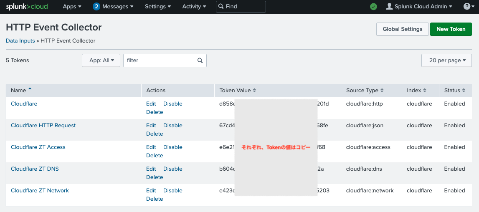Expand the 20 per page dropdown
Image resolution: width=479 pixels, height=212 pixels.
click(x=446, y=61)
